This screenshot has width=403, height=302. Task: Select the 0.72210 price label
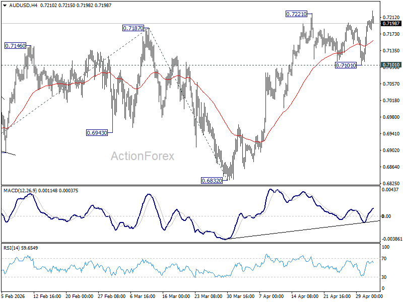point(297,14)
